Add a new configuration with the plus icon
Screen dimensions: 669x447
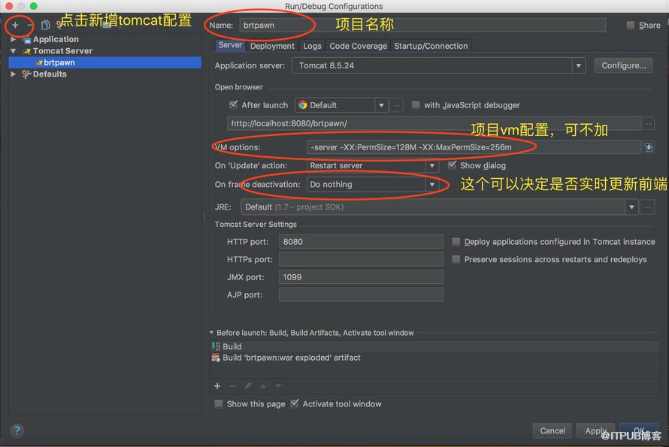15,25
